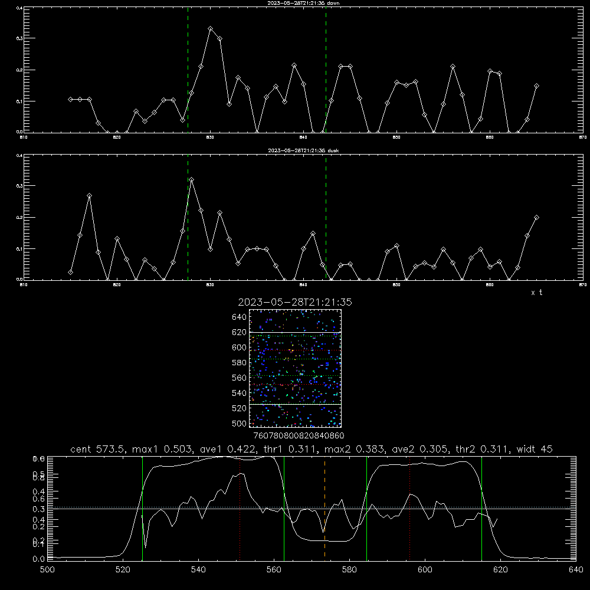Screen dimensions: 590x590
Task: Click the left red dotted line in the bottom plot
Action: tap(240, 509)
